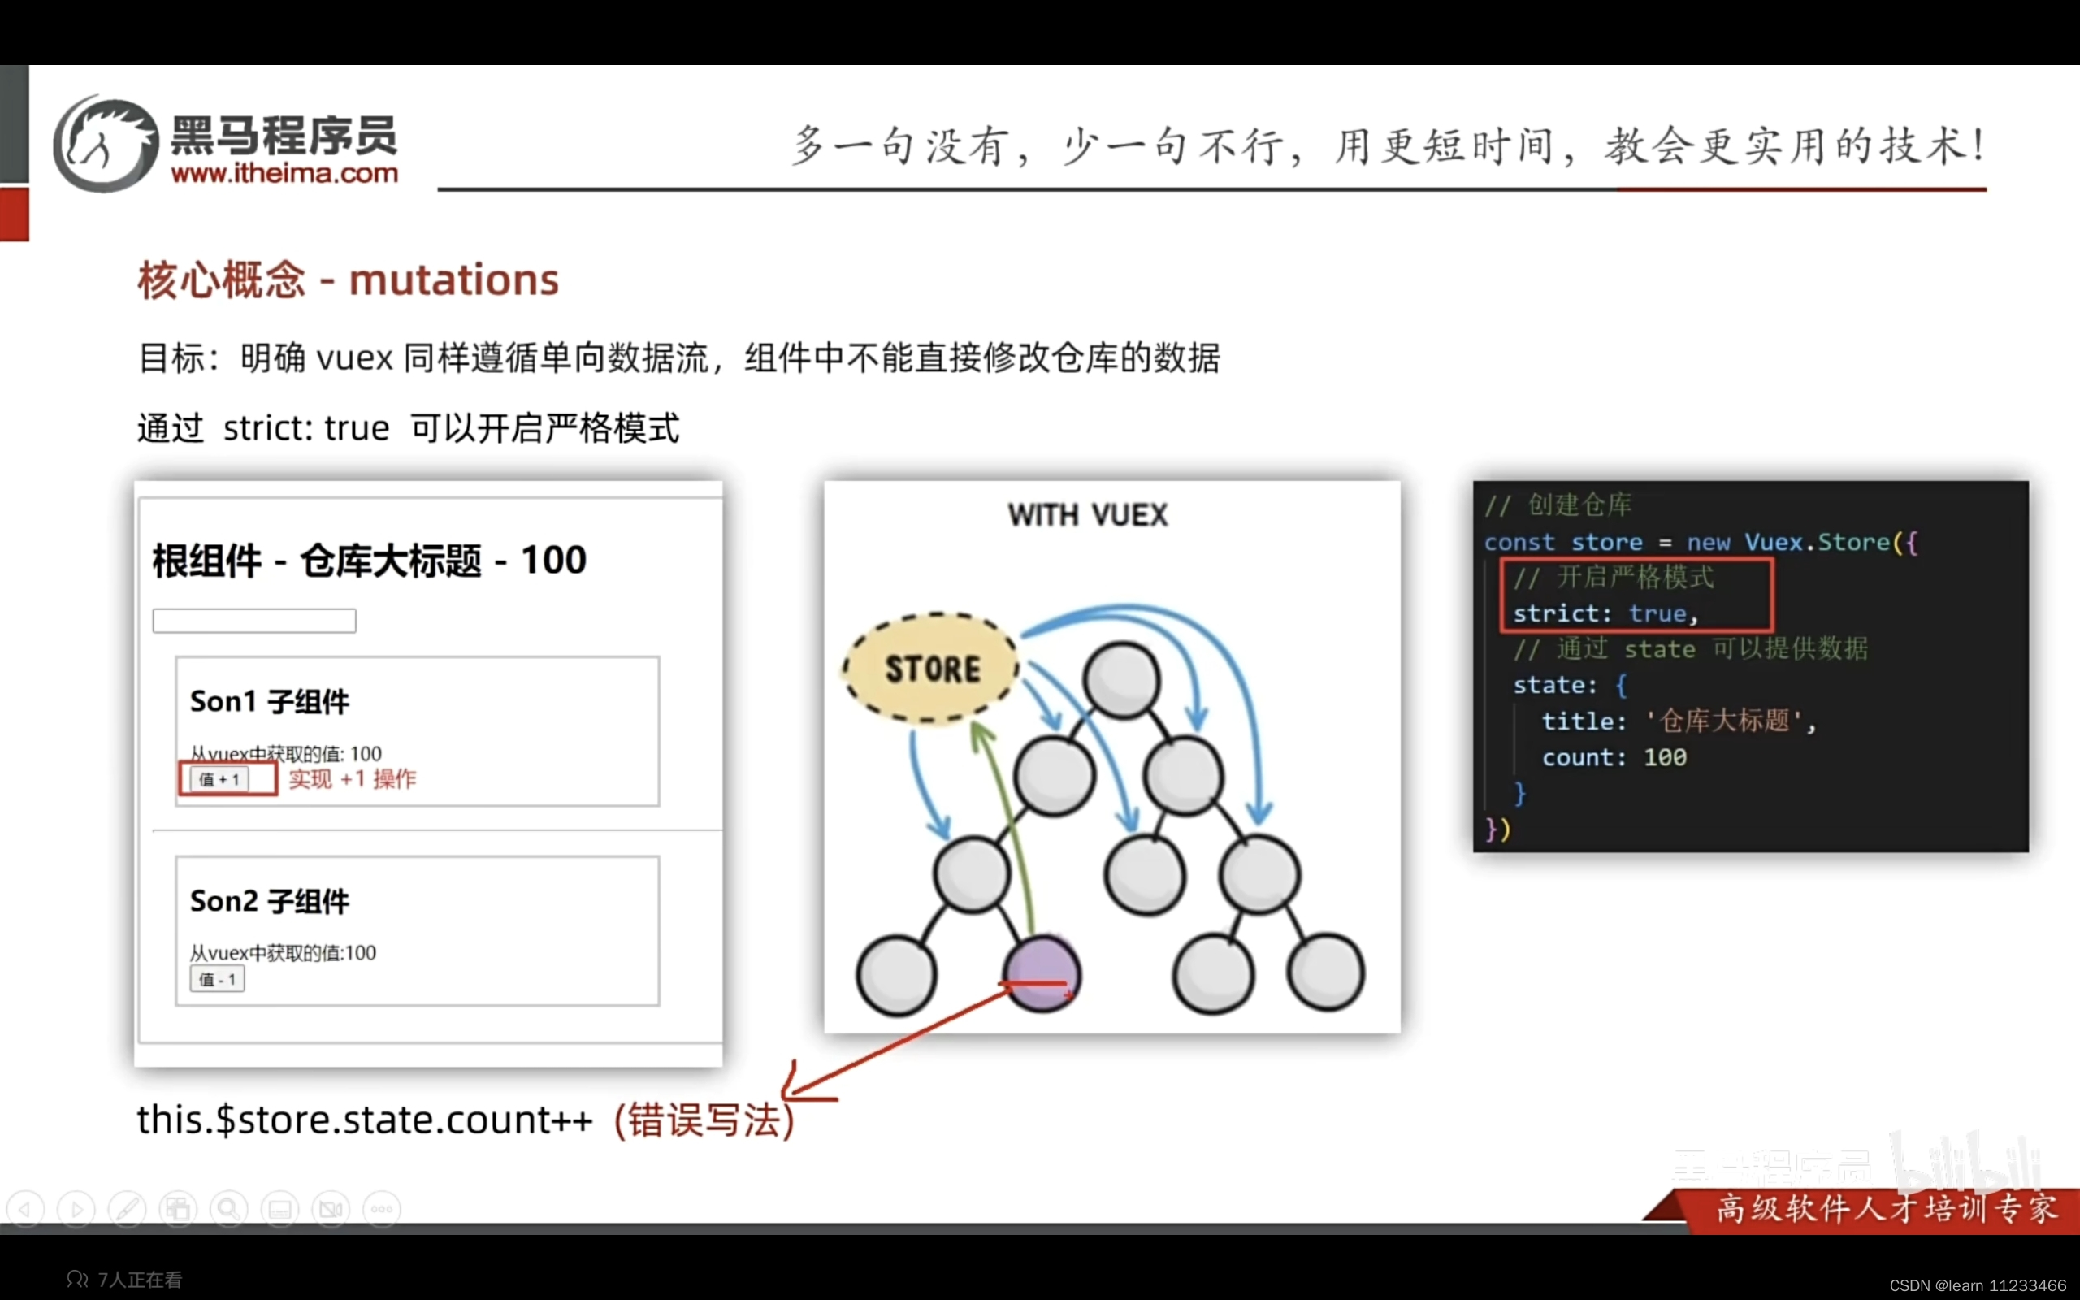The image size is (2080, 1300).
Task: Click the magnifier zoom icon
Action: [228, 1210]
